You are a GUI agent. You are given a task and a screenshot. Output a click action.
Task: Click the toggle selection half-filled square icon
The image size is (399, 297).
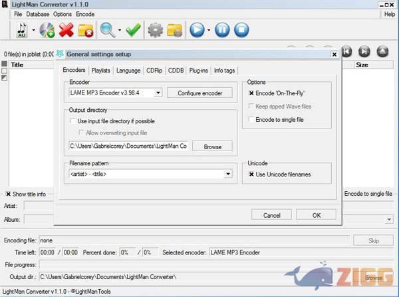click(x=5, y=78)
